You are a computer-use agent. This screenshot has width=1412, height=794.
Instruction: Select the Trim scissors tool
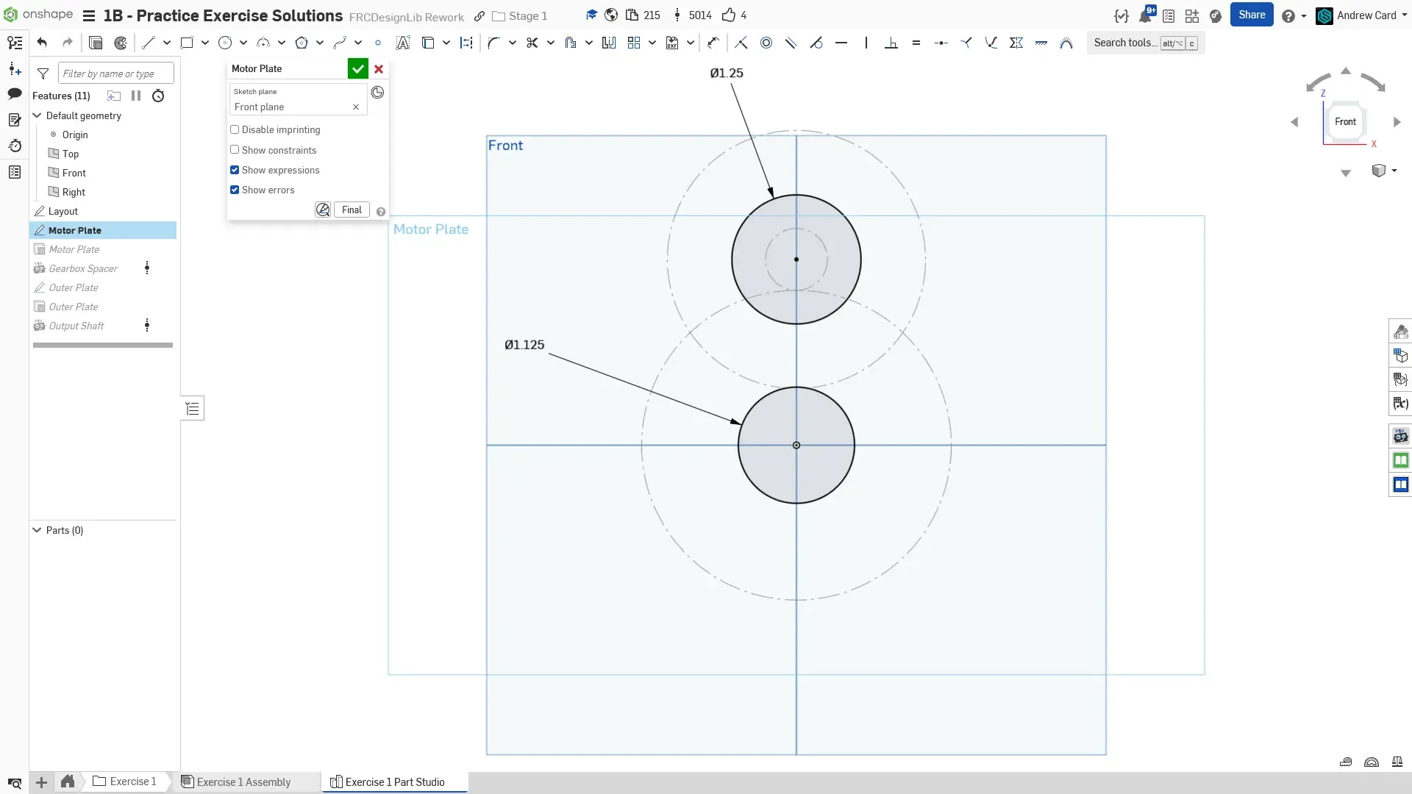[532, 43]
